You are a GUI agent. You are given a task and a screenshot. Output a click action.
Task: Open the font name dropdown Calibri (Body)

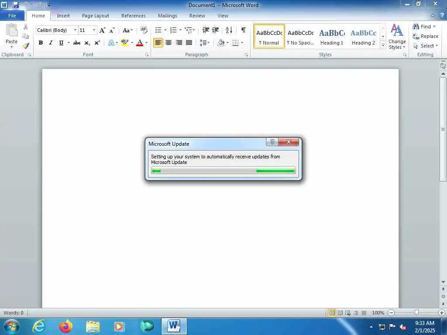coord(75,30)
